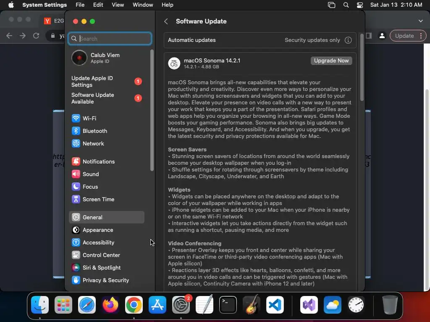
Task: Open TextEdit from the Dock
Action: (x=205, y=305)
